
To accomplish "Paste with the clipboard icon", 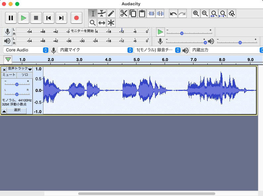I will [x=142, y=14].
